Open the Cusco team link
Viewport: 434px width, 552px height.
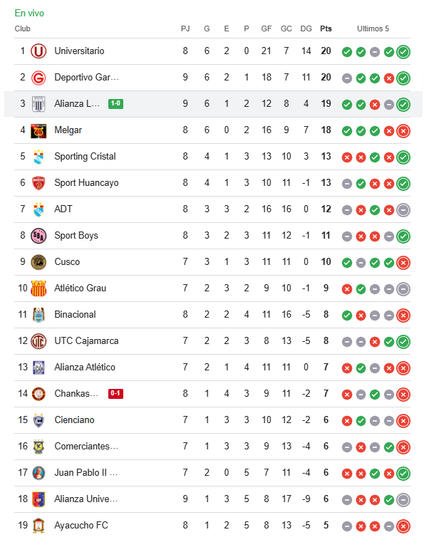[67, 262]
